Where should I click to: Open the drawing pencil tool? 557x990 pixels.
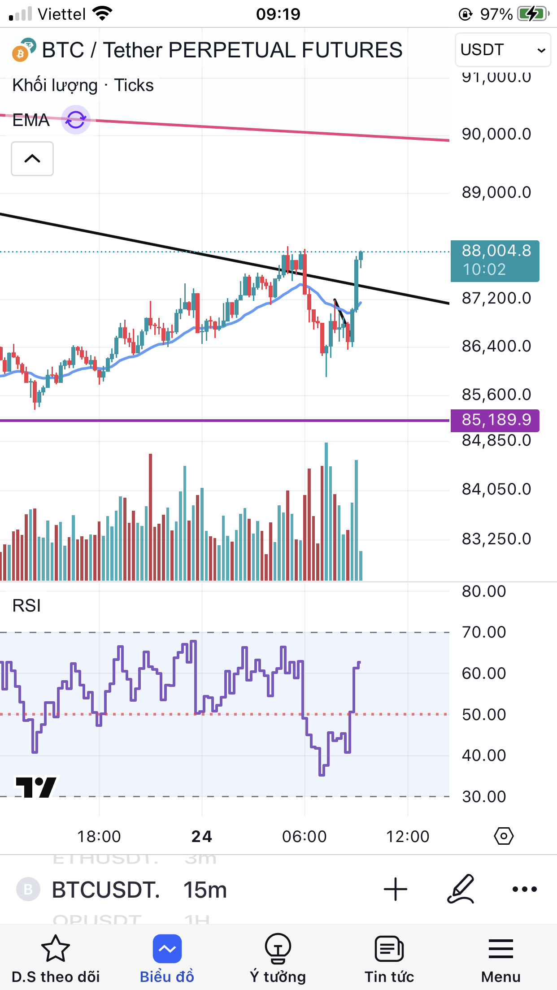461,889
